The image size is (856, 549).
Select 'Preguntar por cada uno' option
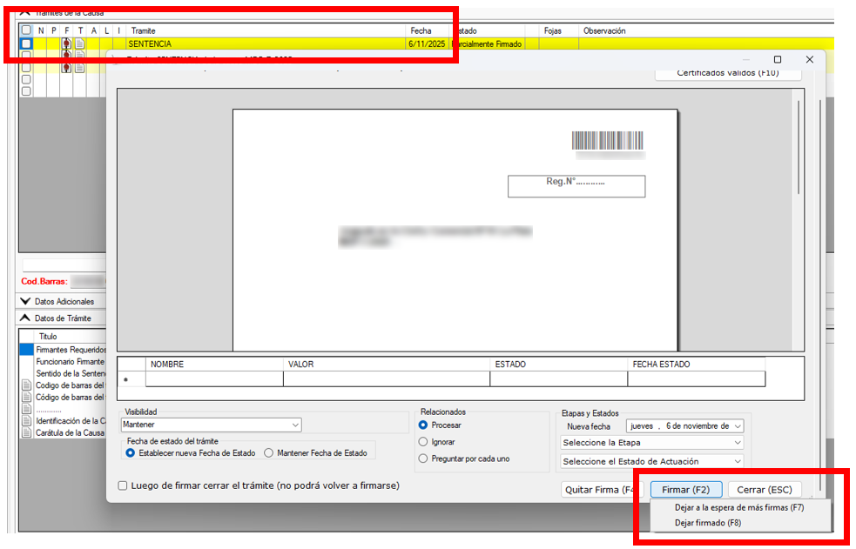coord(423,459)
